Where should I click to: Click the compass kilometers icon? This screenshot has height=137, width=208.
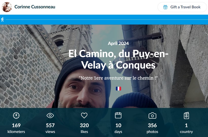coord(16,116)
